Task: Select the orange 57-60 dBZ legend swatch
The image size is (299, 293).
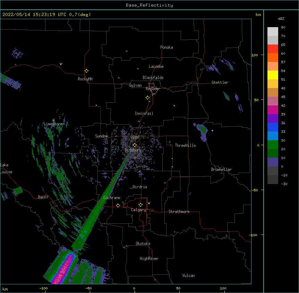Action: (x=273, y=57)
